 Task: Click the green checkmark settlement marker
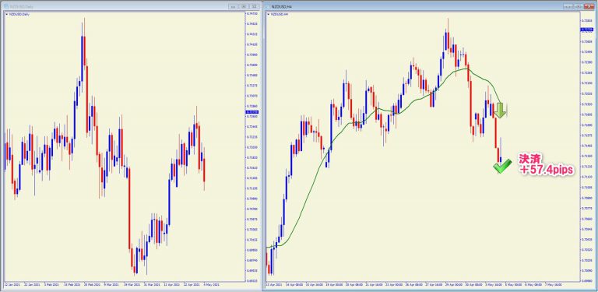click(x=502, y=166)
